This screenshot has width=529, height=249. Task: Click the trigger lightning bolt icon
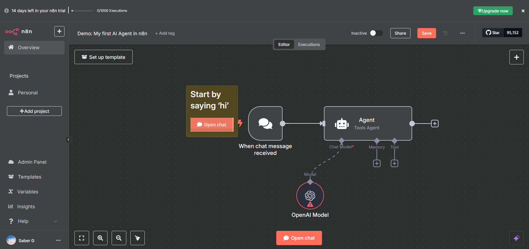point(240,123)
